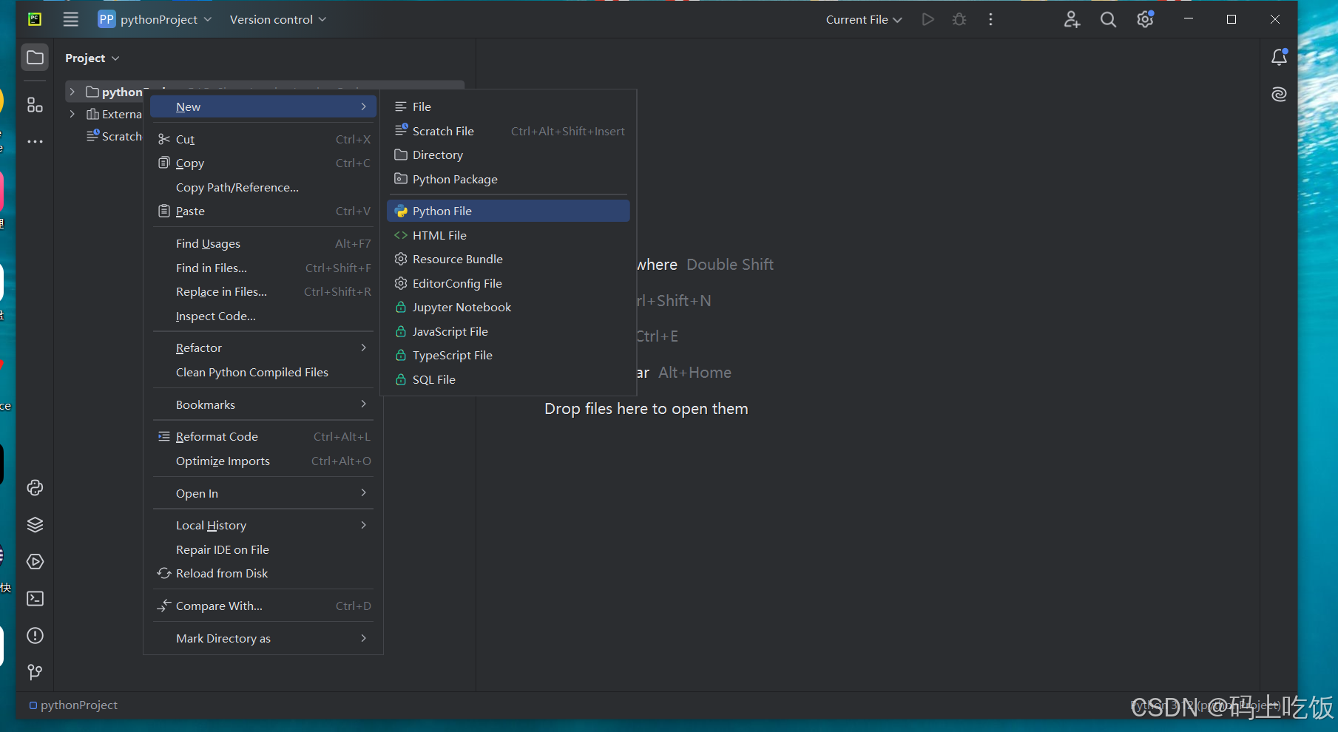Open the Services tool window
1338x732 pixels.
click(35, 562)
